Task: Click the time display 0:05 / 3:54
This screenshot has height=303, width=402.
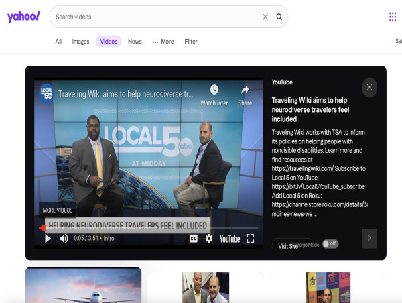Action: click(86, 239)
